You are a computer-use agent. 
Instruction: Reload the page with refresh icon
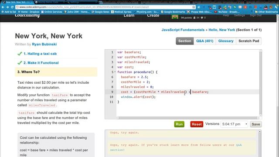(x=12, y=7)
